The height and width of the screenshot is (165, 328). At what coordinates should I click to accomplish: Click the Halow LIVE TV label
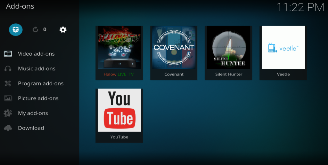pos(119,75)
